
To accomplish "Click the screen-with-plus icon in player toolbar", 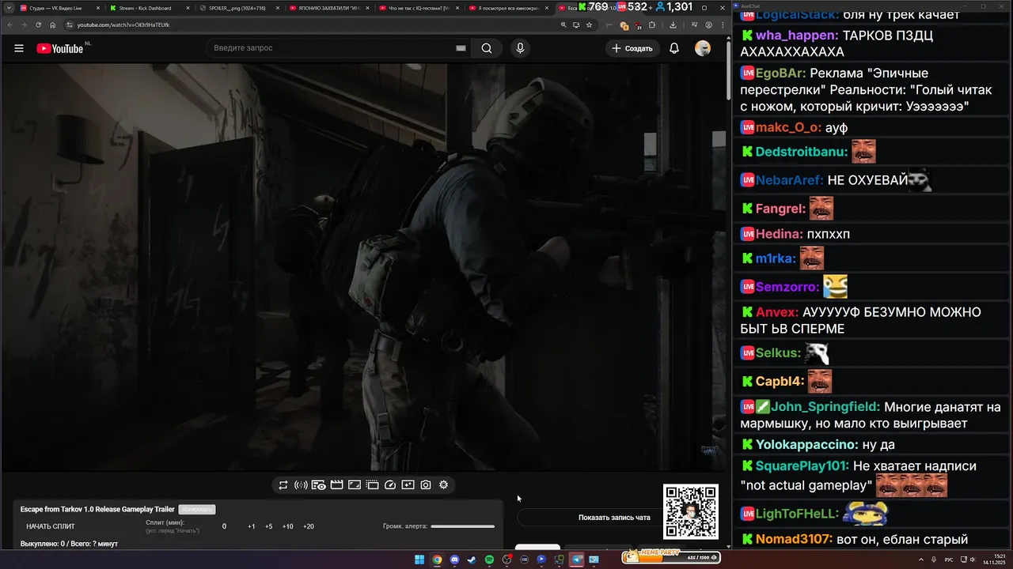I will (x=408, y=484).
